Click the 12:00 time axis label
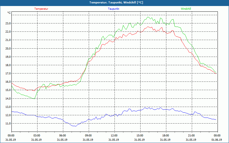 114,136
